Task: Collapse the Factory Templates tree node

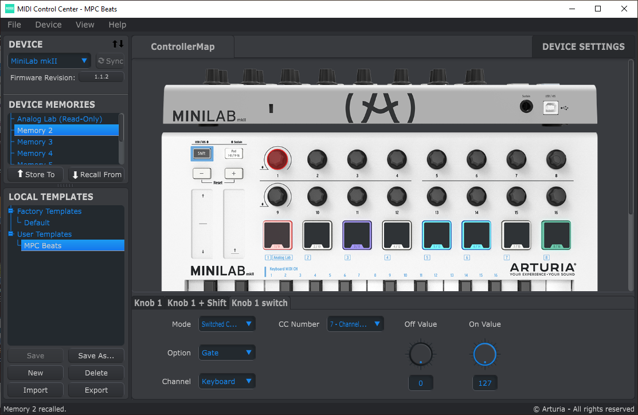Action: point(11,211)
